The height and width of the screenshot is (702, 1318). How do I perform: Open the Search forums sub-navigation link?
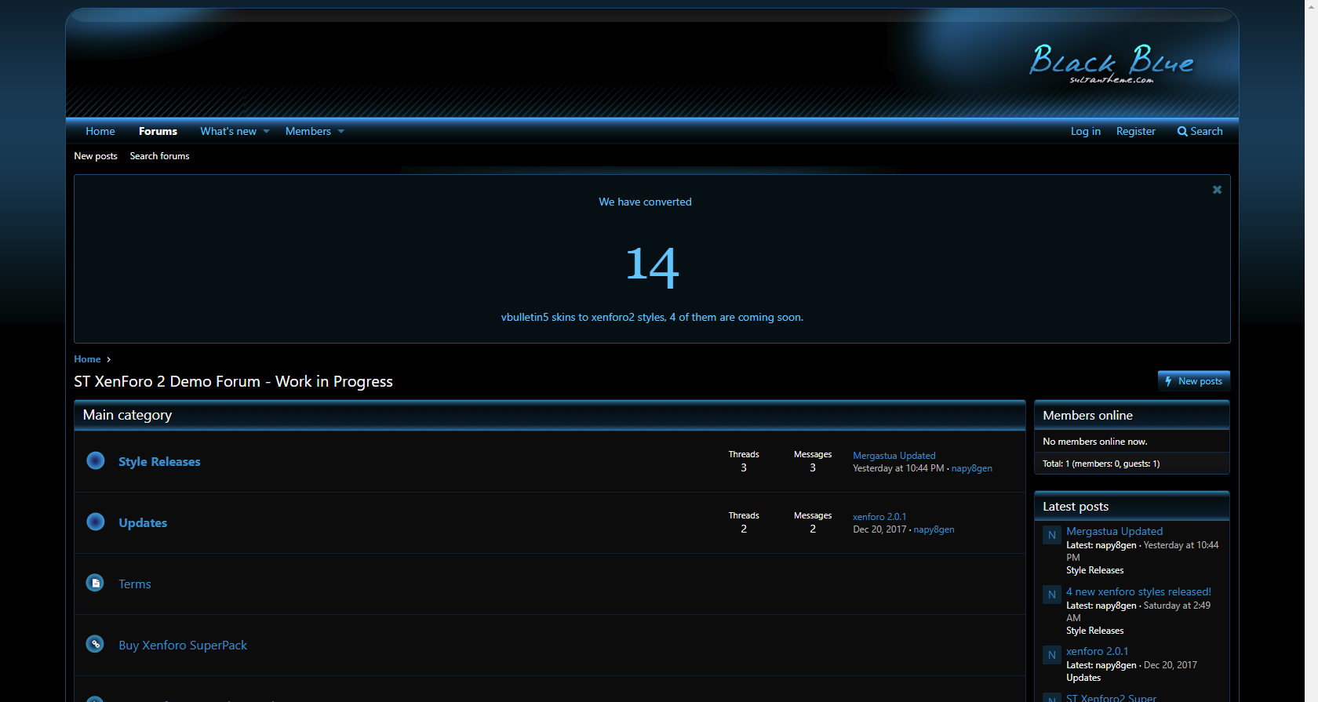pos(159,156)
